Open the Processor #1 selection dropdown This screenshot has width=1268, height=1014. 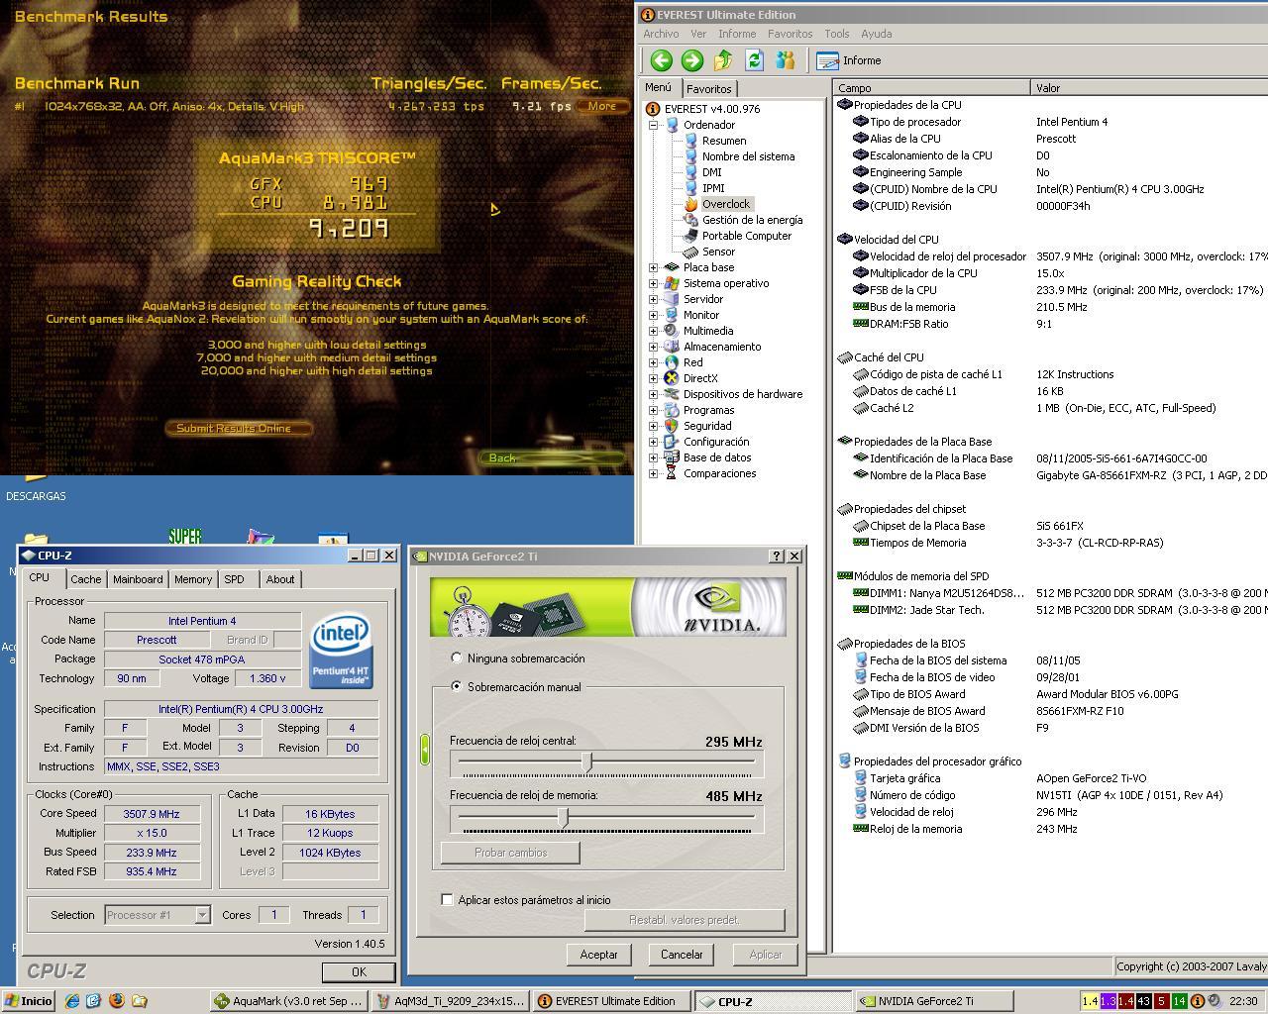coord(202,915)
